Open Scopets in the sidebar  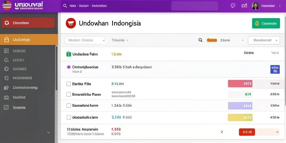[19, 108]
